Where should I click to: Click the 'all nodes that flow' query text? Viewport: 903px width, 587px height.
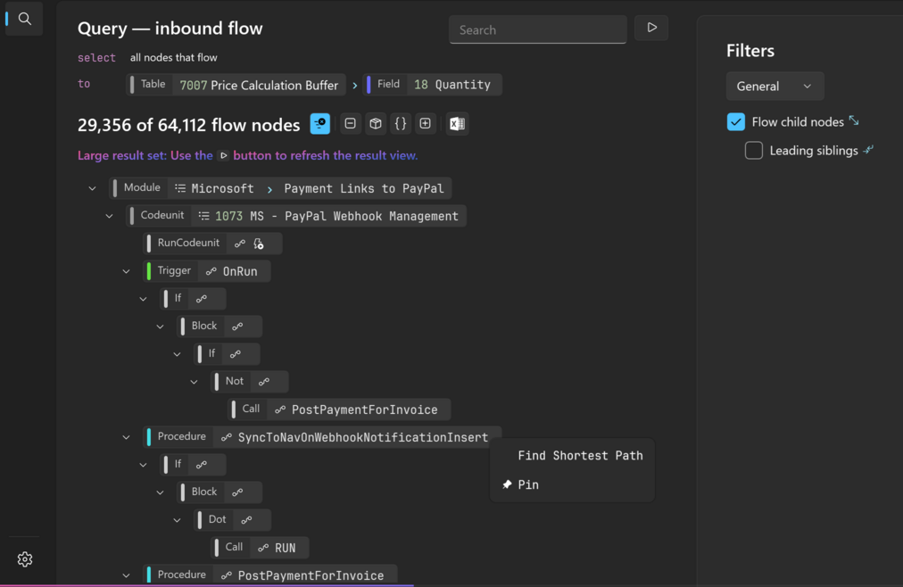173,58
